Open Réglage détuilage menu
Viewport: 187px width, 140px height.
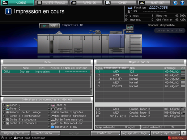pos(136,133)
